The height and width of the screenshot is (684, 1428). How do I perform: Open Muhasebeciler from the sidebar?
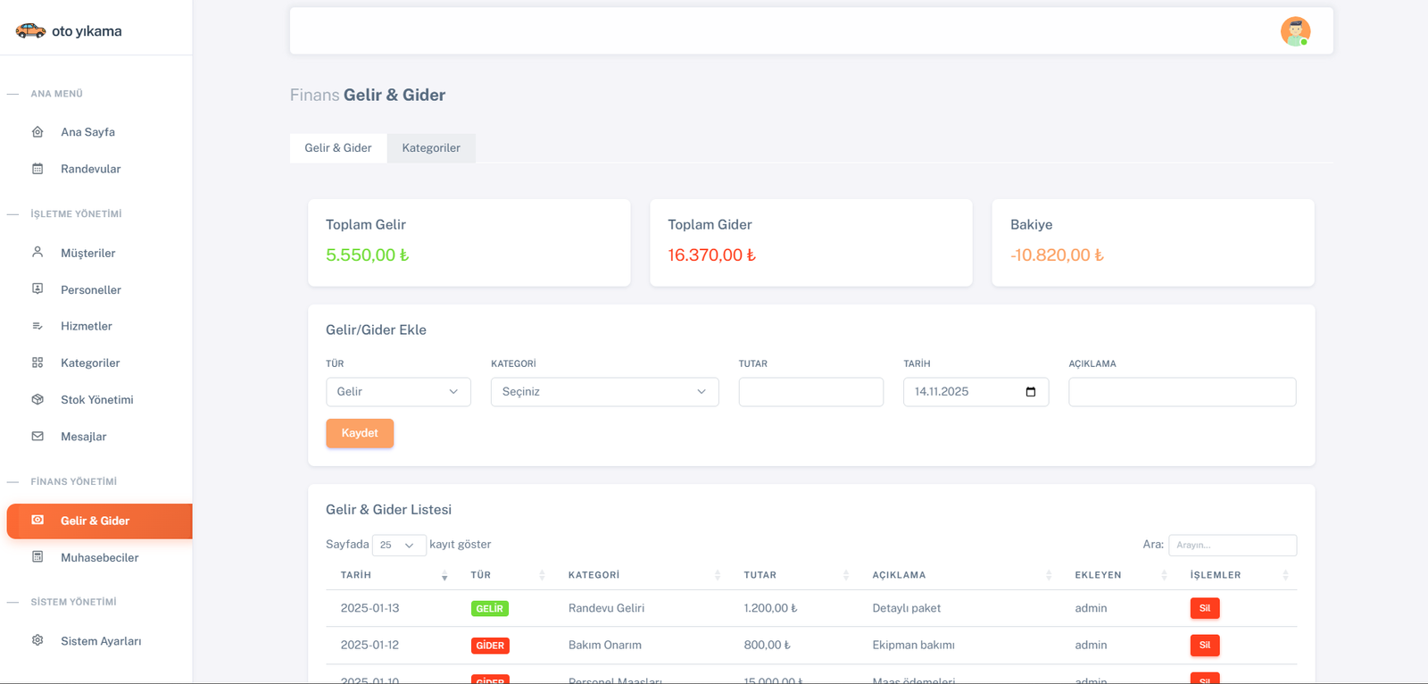[99, 557]
